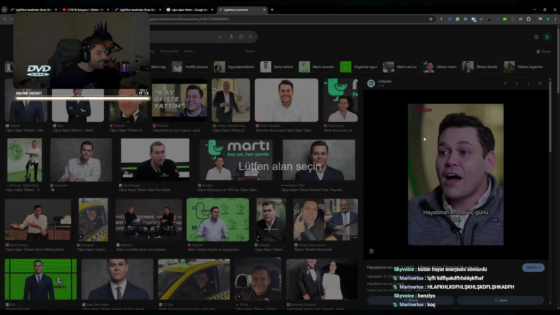
Task: Select the Martı scooter chip
Action: 317,67
